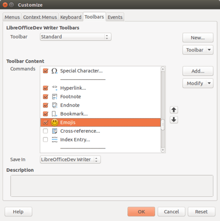Toggle the Emojis checkbox
220x221 pixels.
(x=46, y=122)
